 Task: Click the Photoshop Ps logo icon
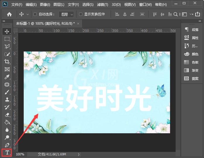pyautogui.click(x=5, y=4)
